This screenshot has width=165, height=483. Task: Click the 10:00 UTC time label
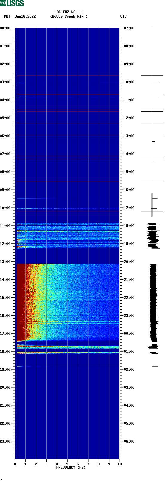[x=129, y=82]
